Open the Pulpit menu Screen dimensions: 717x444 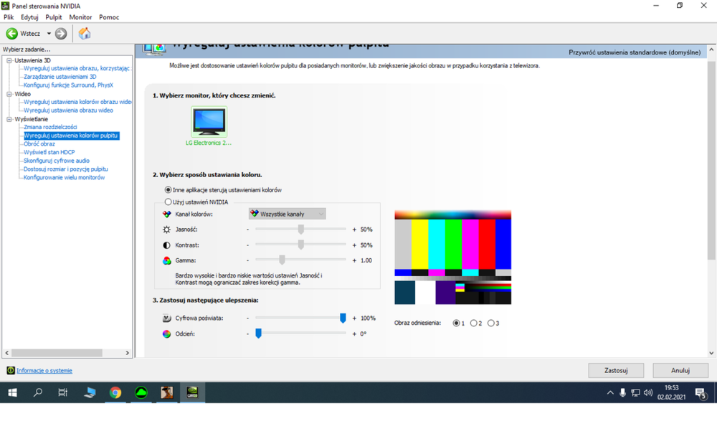pos(54,17)
